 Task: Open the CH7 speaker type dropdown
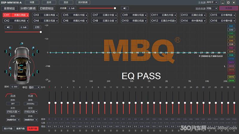(108, 15)
